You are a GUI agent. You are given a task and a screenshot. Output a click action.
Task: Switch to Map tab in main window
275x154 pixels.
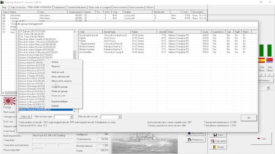(x=4, y=7)
